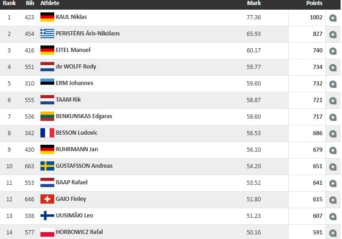Viewport: 342px width, 239px height.
Task: Click Sweden flag beside GUSTAFSSON Andreas
Action: click(47, 166)
